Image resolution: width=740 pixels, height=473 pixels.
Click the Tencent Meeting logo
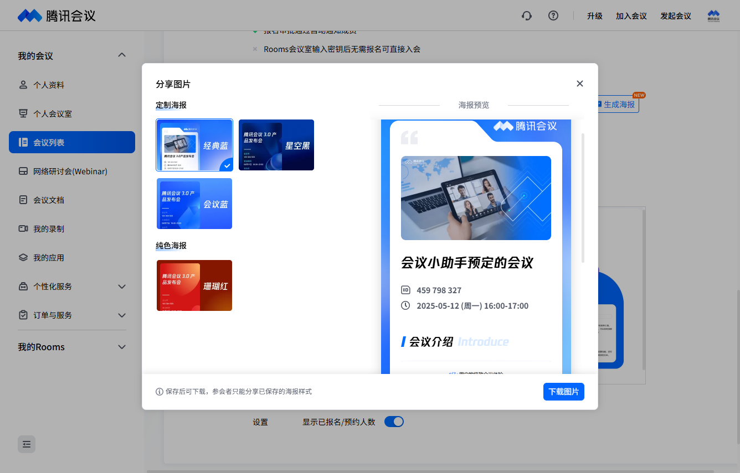[x=56, y=15]
